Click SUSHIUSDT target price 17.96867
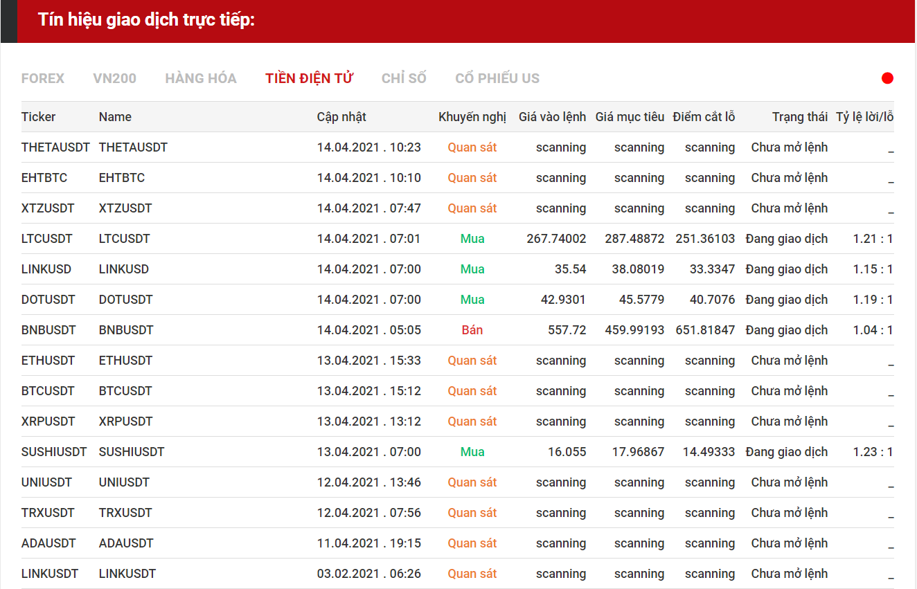This screenshot has height=589, width=917. (638, 452)
